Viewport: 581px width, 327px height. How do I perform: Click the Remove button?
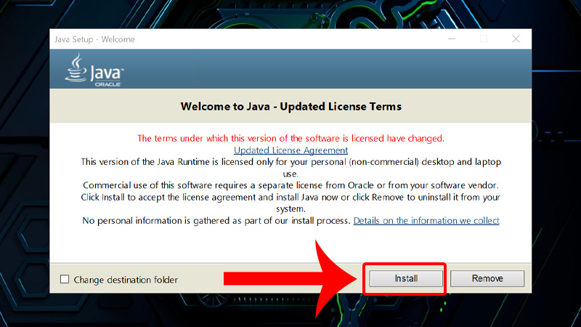tap(487, 278)
